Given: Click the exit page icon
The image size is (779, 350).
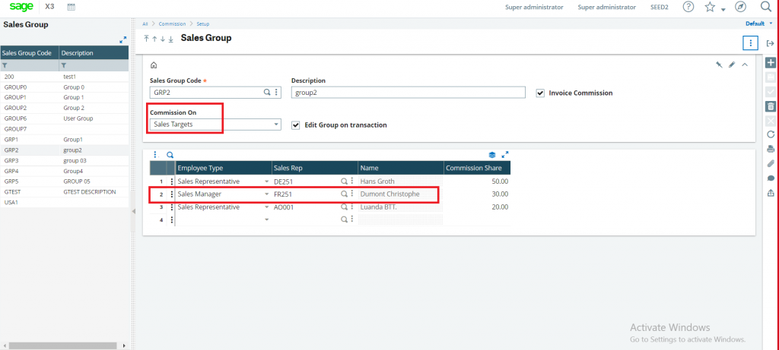Looking at the screenshot, I should click(771, 43).
